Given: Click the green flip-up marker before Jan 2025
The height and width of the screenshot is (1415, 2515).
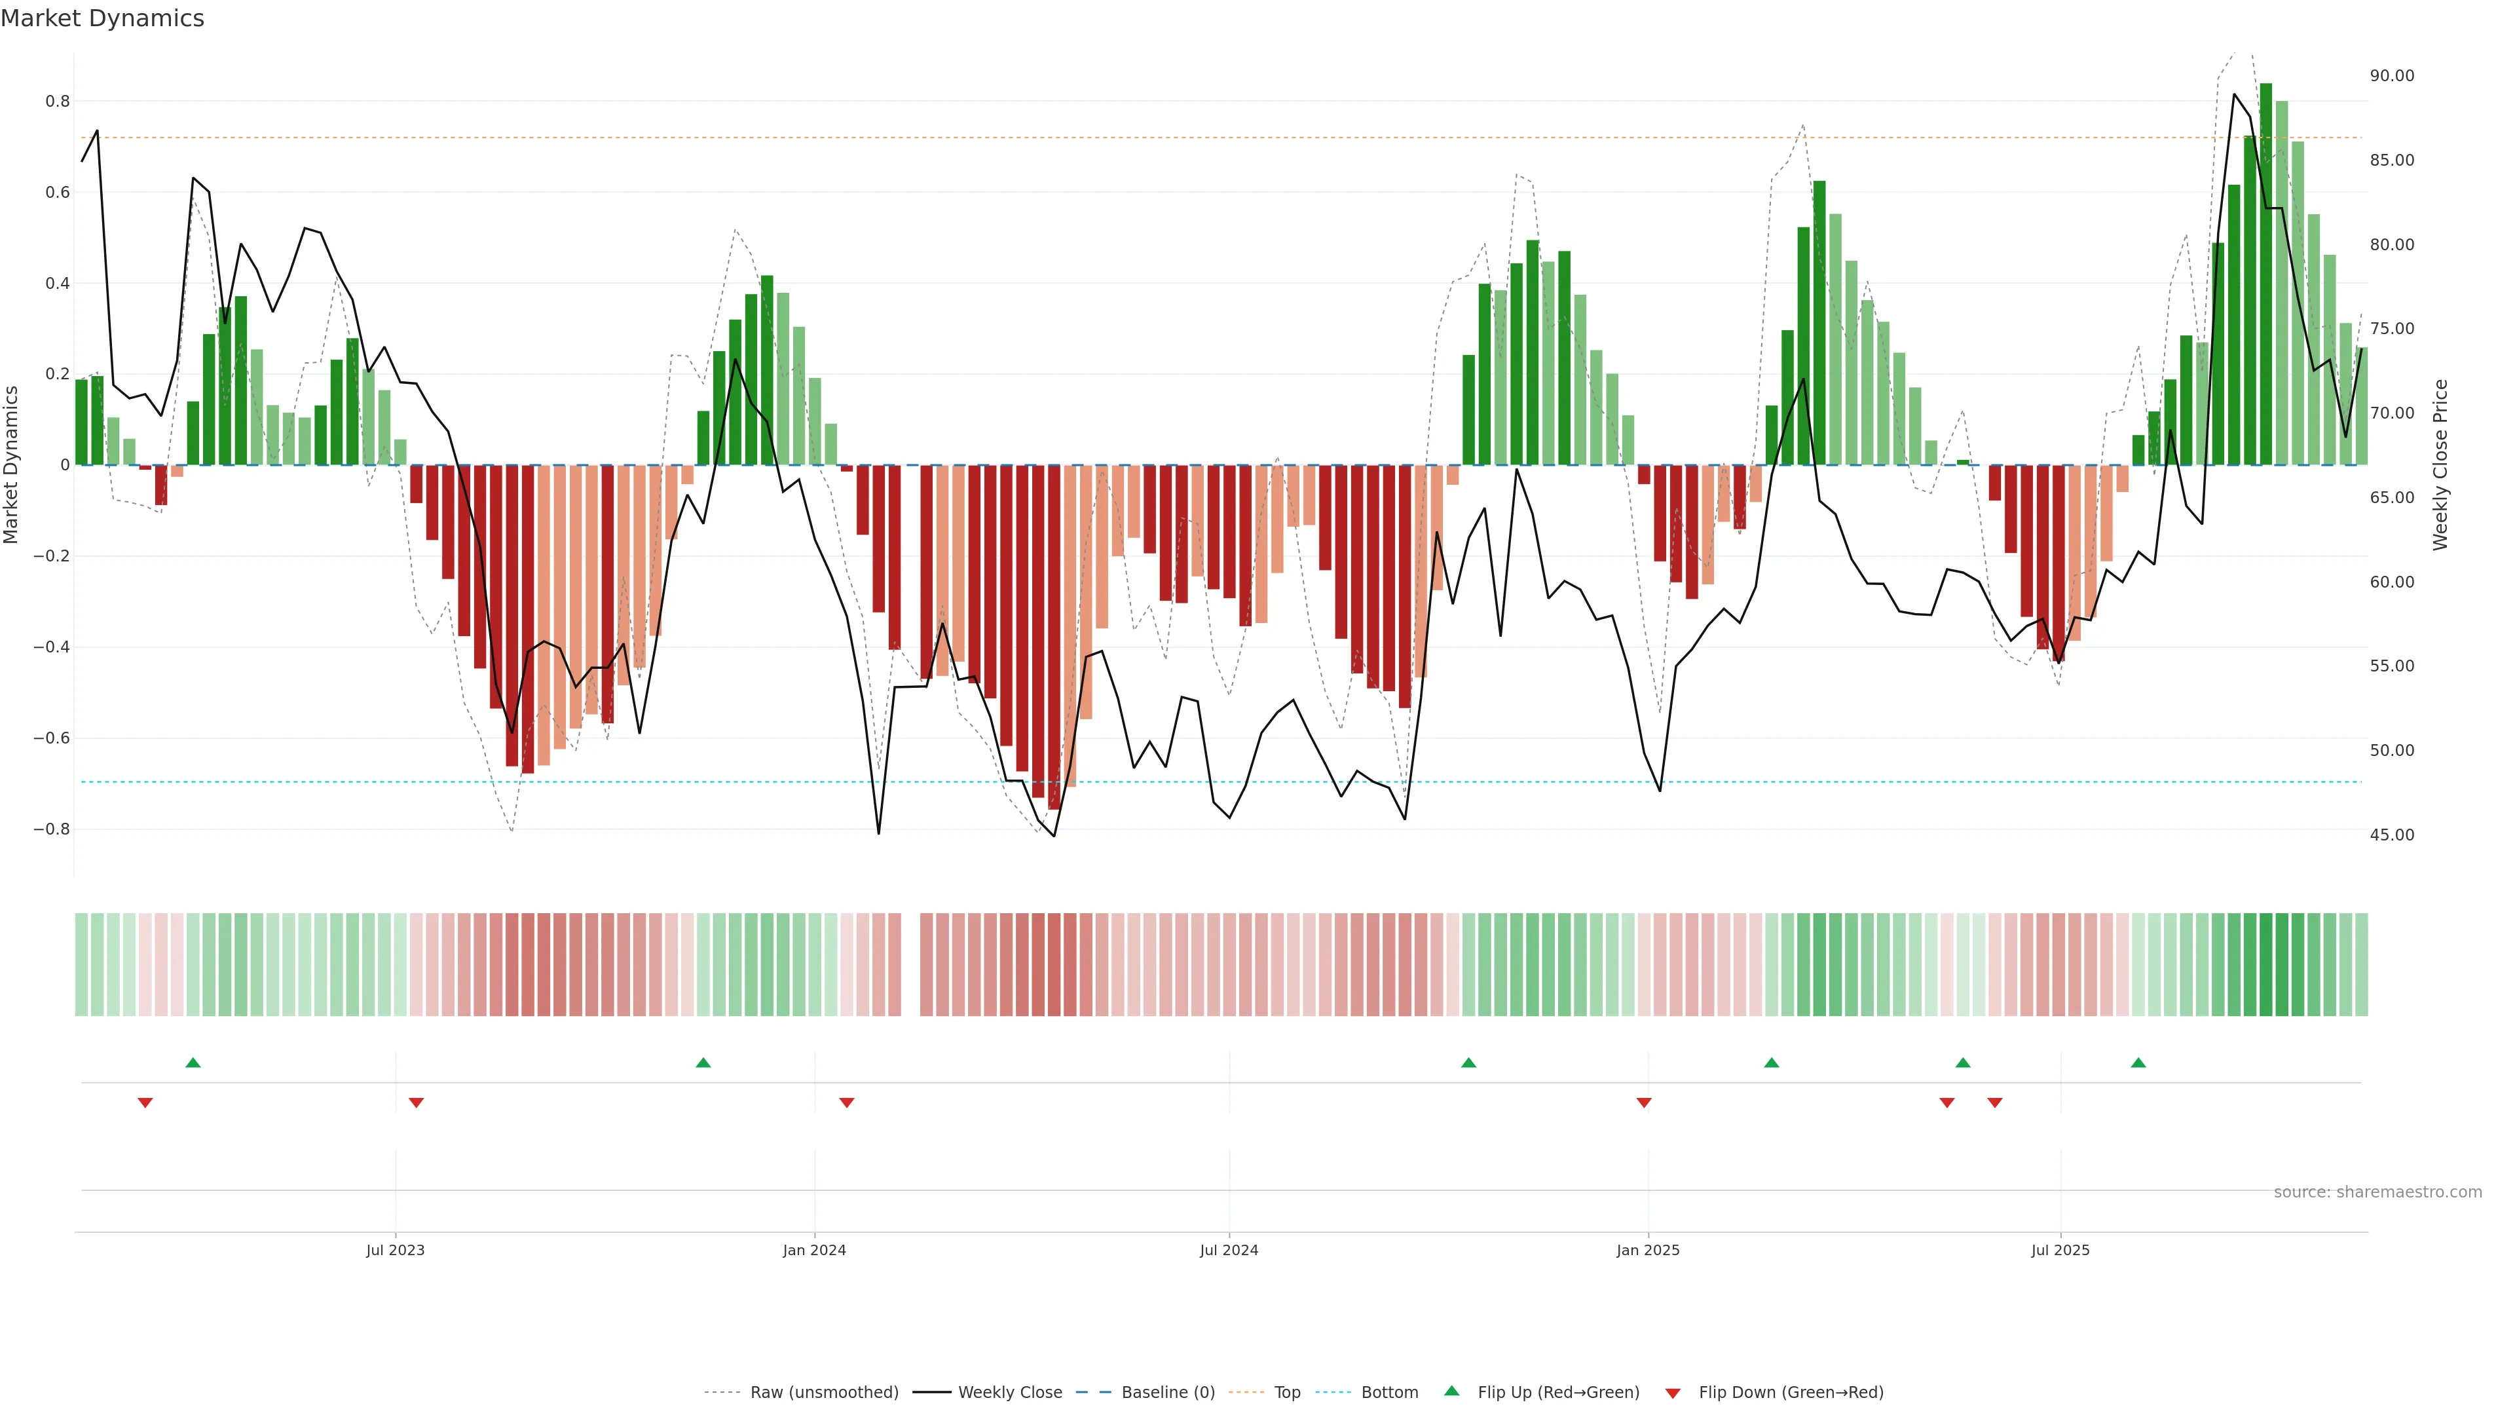Looking at the screenshot, I should tap(1468, 1063).
